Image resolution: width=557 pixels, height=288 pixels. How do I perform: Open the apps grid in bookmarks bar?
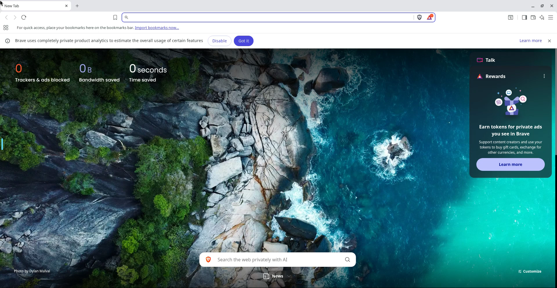tap(6, 28)
